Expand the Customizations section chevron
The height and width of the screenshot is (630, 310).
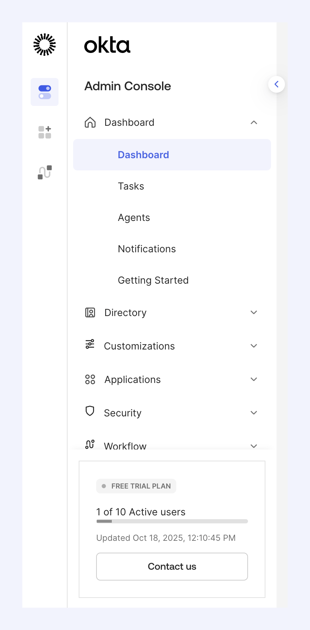point(254,346)
